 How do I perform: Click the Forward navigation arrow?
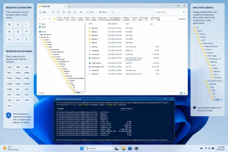point(43,19)
